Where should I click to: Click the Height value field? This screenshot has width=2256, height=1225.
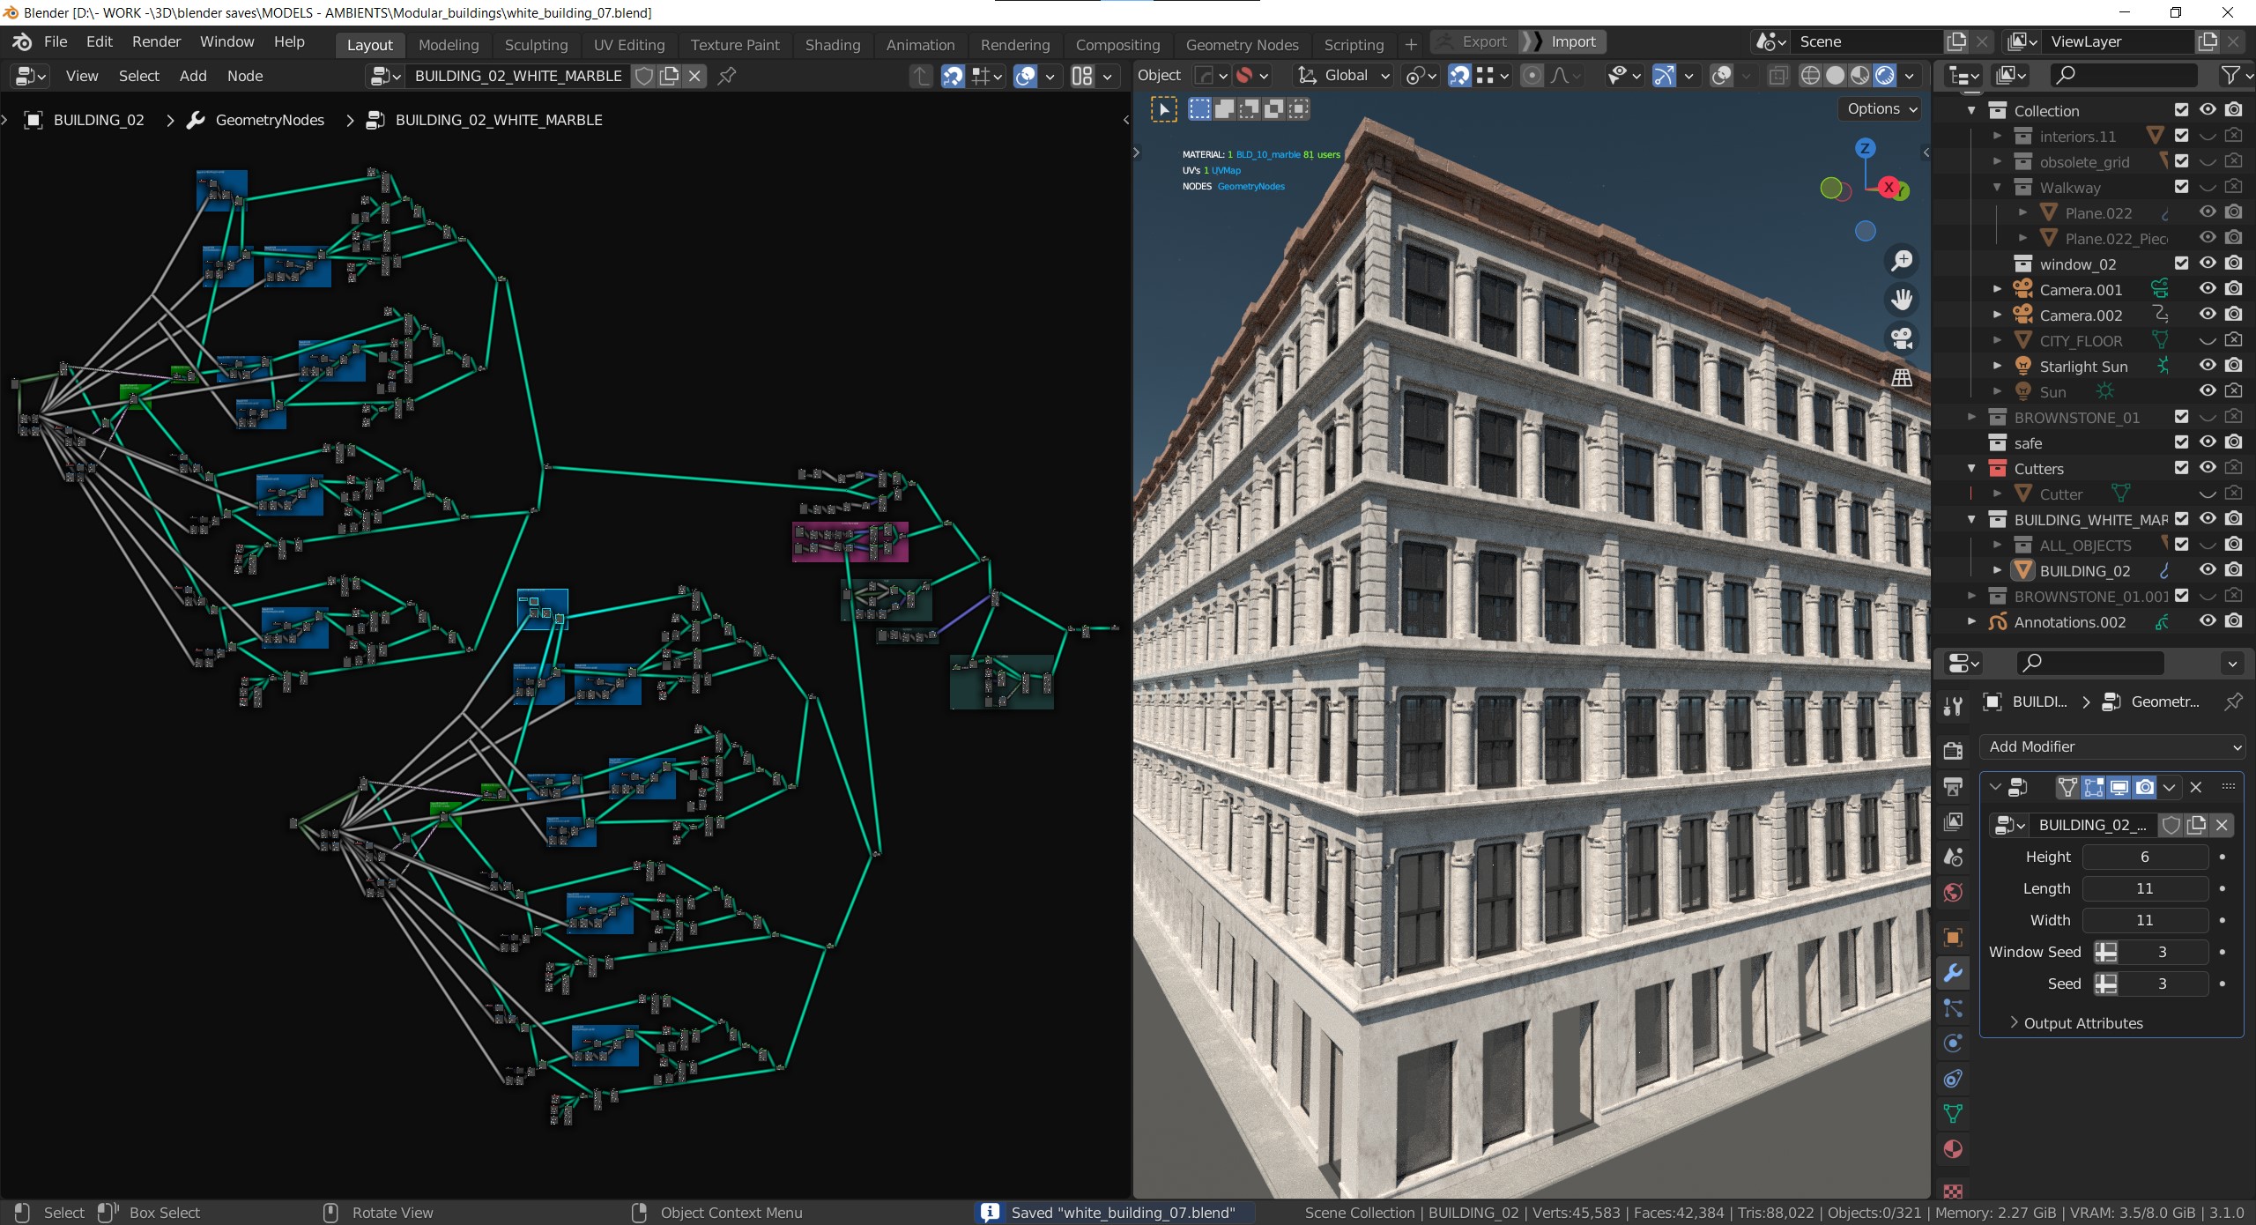point(2145,857)
